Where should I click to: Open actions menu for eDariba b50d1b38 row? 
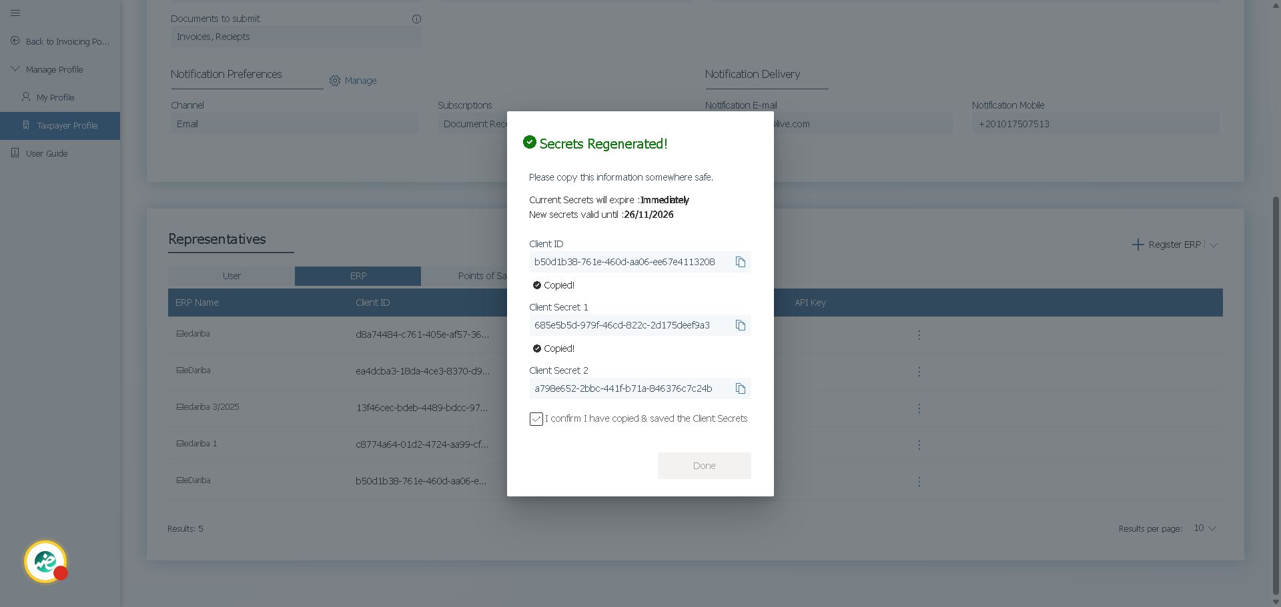click(x=919, y=481)
